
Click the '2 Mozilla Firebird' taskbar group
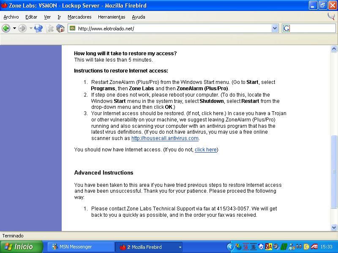149,247
